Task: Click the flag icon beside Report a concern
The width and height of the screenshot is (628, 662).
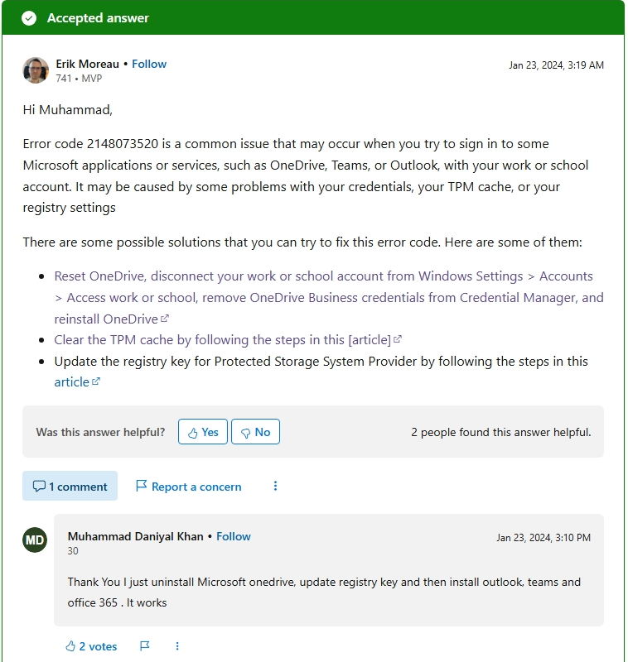Action: 141,486
